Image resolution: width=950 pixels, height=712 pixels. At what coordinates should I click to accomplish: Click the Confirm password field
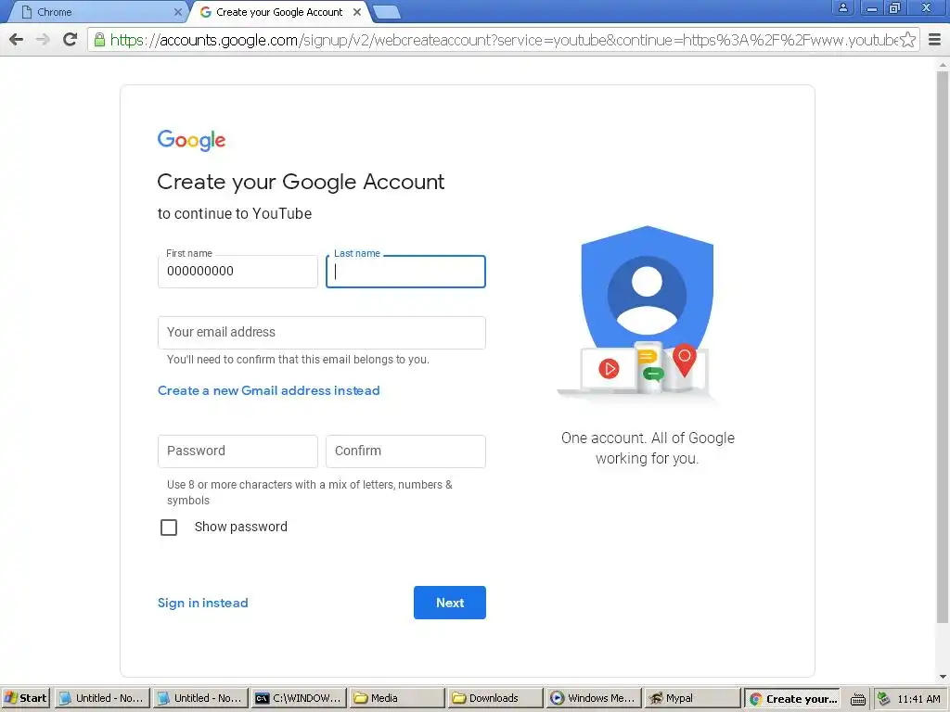(405, 451)
